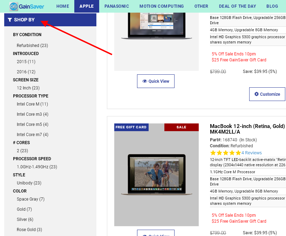Click the "Color" filter heading
This screenshot has height=236, width=286.
(20, 191)
